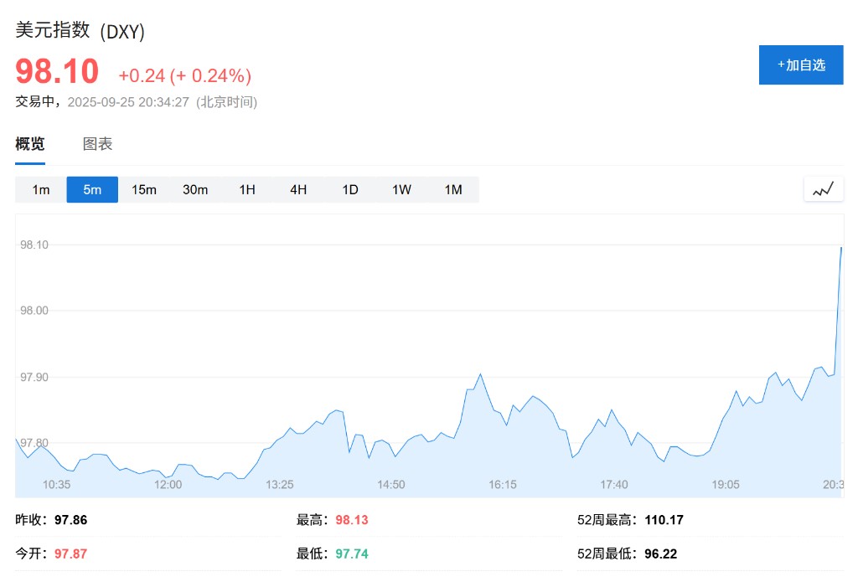Click the line chart type icon
This screenshot has width=858, height=587.
(823, 189)
